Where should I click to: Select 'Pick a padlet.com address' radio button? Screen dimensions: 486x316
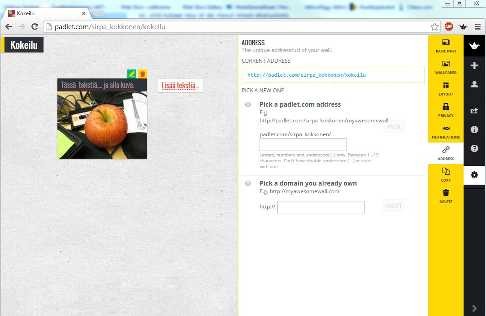(248, 104)
